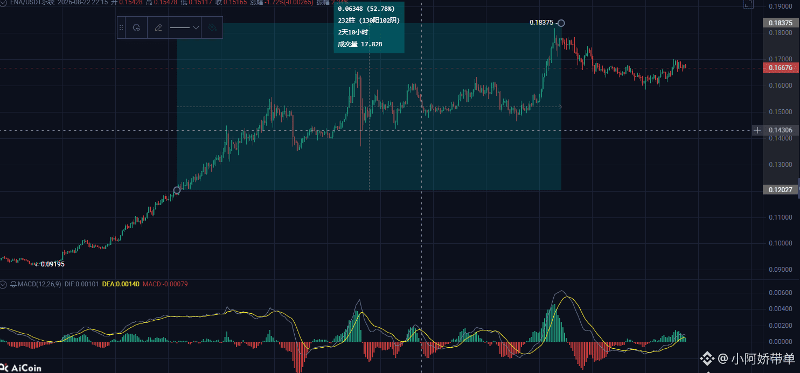Click the 0.14306 crosshair price label
The height and width of the screenshot is (373, 800).
[780, 130]
